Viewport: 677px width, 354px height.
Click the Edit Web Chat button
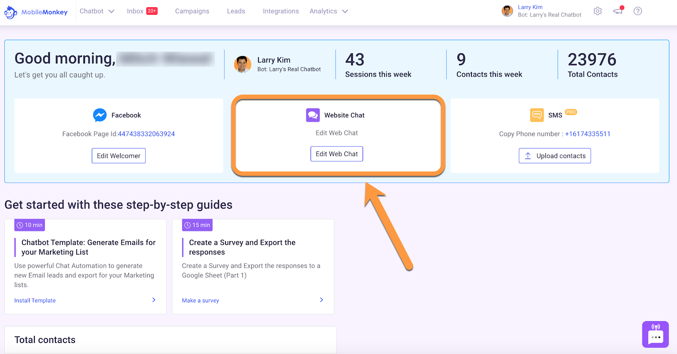tap(337, 154)
